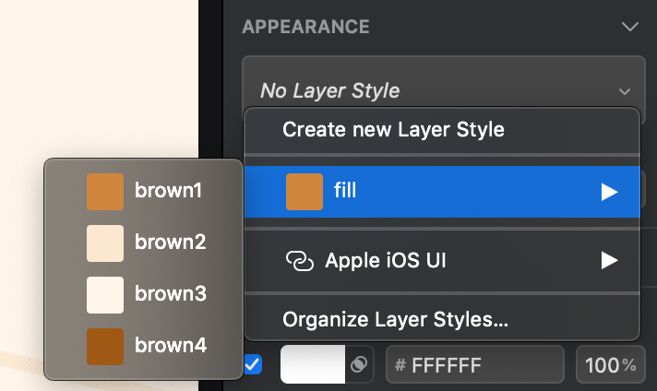The width and height of the screenshot is (657, 391).
Task: Click the linked library icon beside Apple iOS UI
Action: click(300, 261)
